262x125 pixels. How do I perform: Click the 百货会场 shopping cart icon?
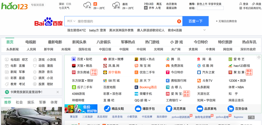point(230,109)
